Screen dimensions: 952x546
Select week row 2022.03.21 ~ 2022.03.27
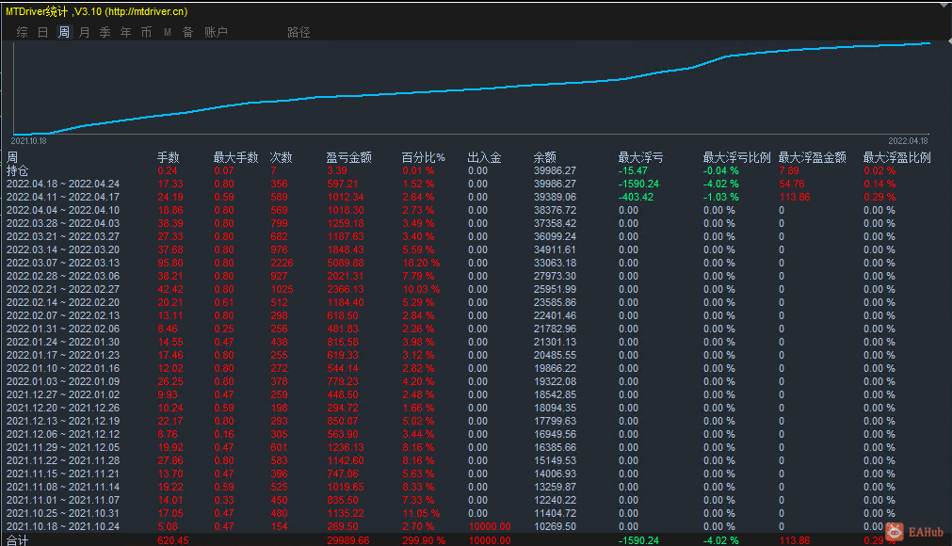click(x=63, y=236)
